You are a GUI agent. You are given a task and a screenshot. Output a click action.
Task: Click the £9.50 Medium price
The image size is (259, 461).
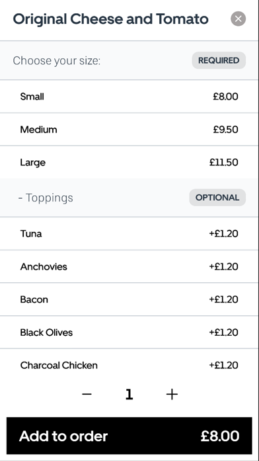(225, 129)
